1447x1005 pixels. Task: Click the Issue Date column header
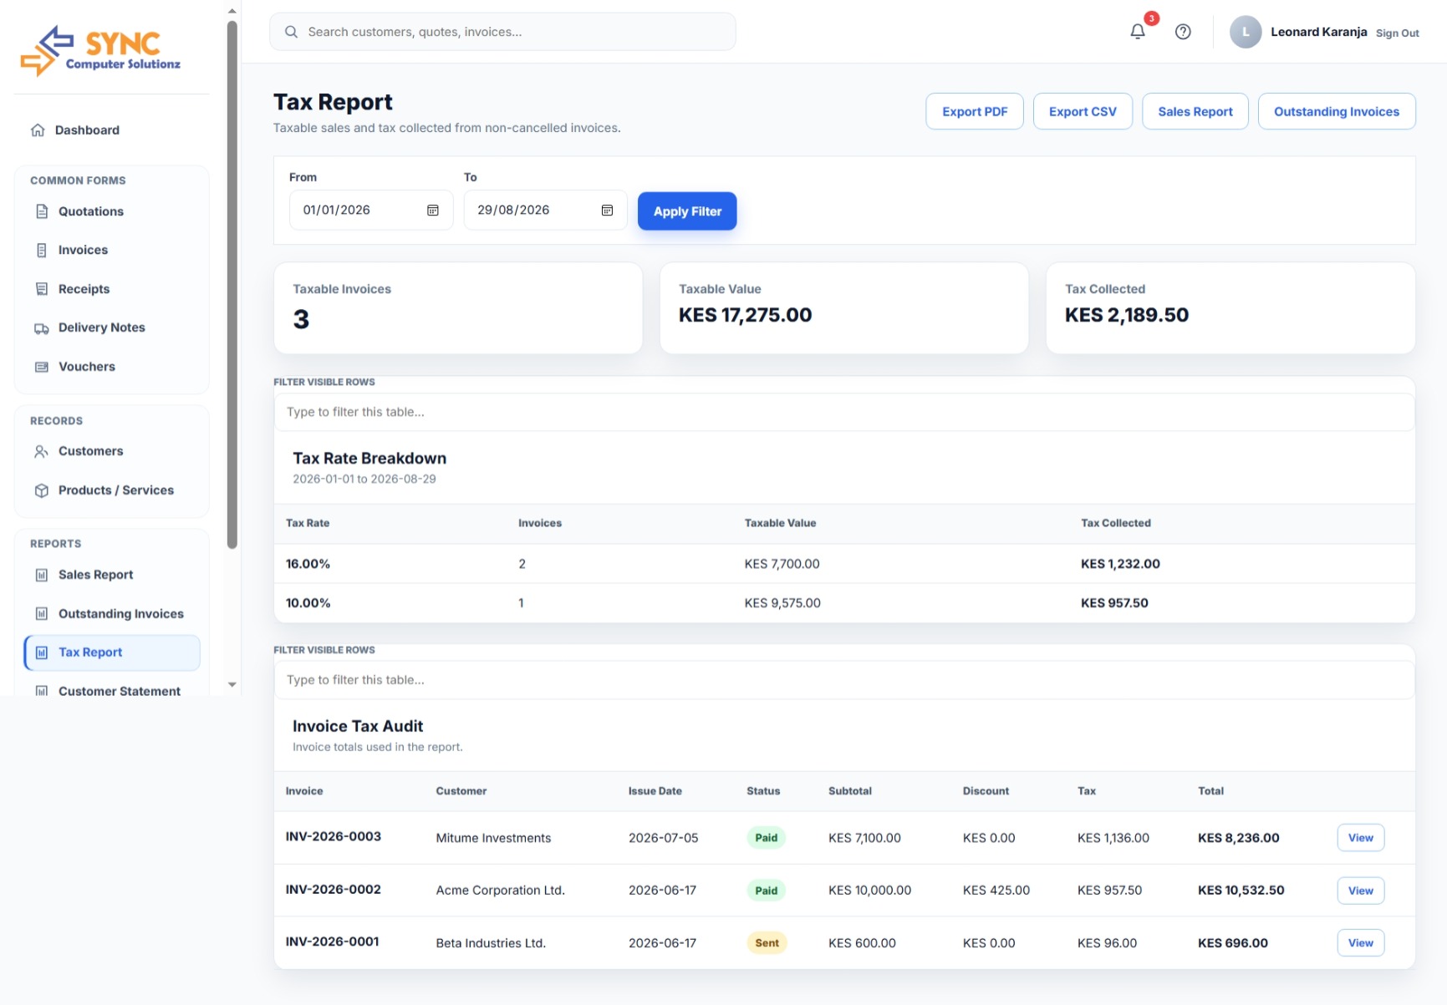[x=655, y=791]
